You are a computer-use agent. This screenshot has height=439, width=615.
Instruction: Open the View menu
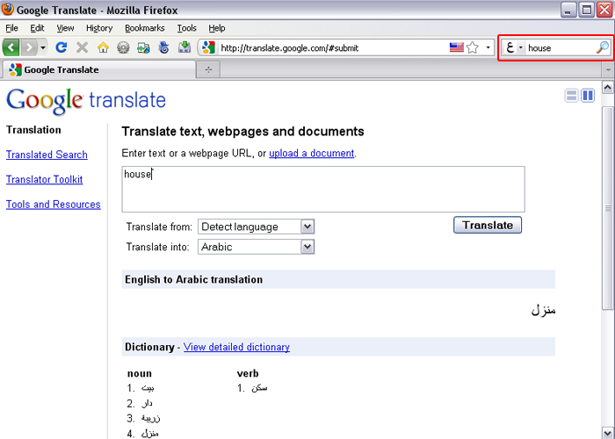tap(65, 28)
